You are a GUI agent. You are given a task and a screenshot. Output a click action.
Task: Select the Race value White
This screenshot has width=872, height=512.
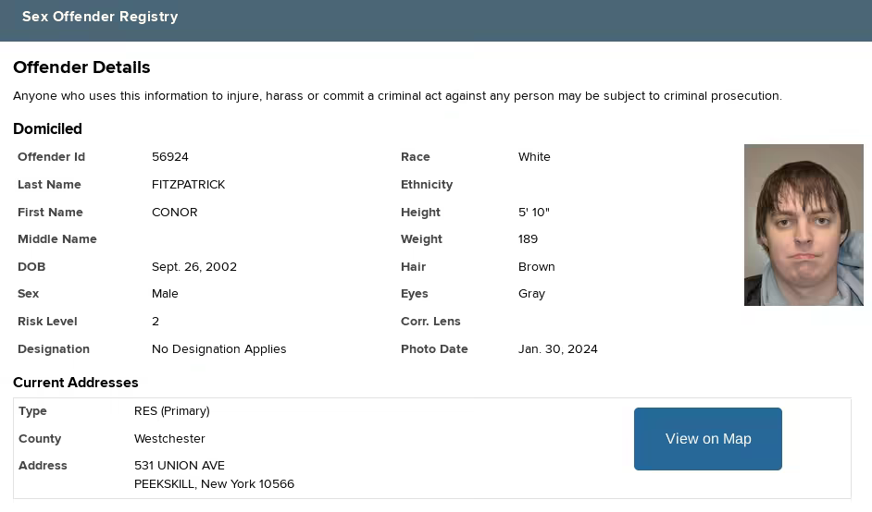pos(534,157)
